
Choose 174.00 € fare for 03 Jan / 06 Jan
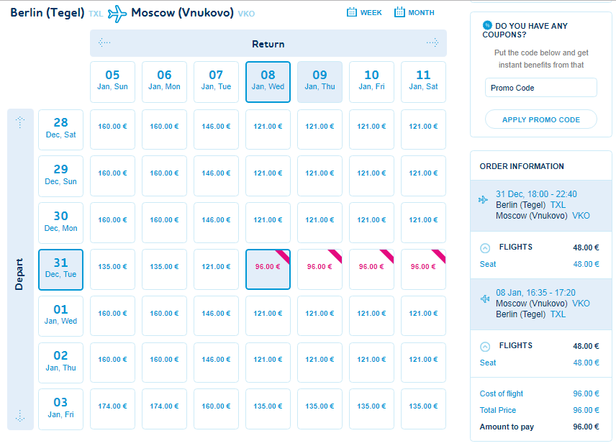pyautogui.click(x=164, y=409)
